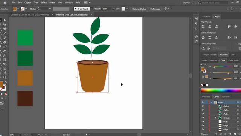Hide Layer 2 using its eye icon

pos(203,102)
